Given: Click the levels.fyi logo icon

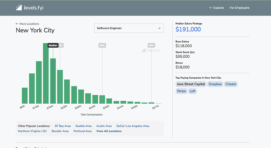Looking at the screenshot, I should coord(19,8).
